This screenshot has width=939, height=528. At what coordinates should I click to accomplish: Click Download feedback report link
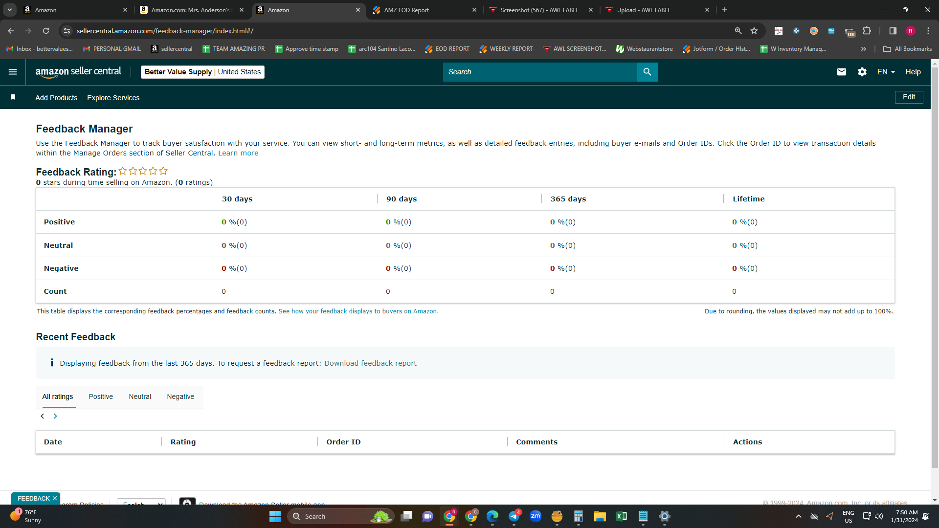(370, 363)
